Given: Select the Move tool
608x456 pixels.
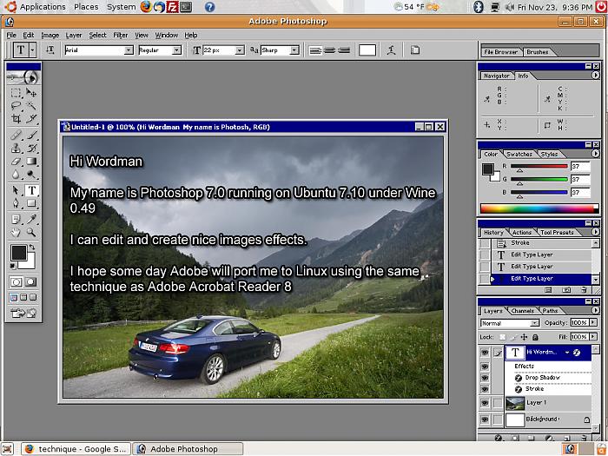Looking at the screenshot, I should point(32,92).
